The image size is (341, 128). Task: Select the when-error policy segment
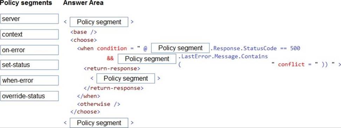29,80
